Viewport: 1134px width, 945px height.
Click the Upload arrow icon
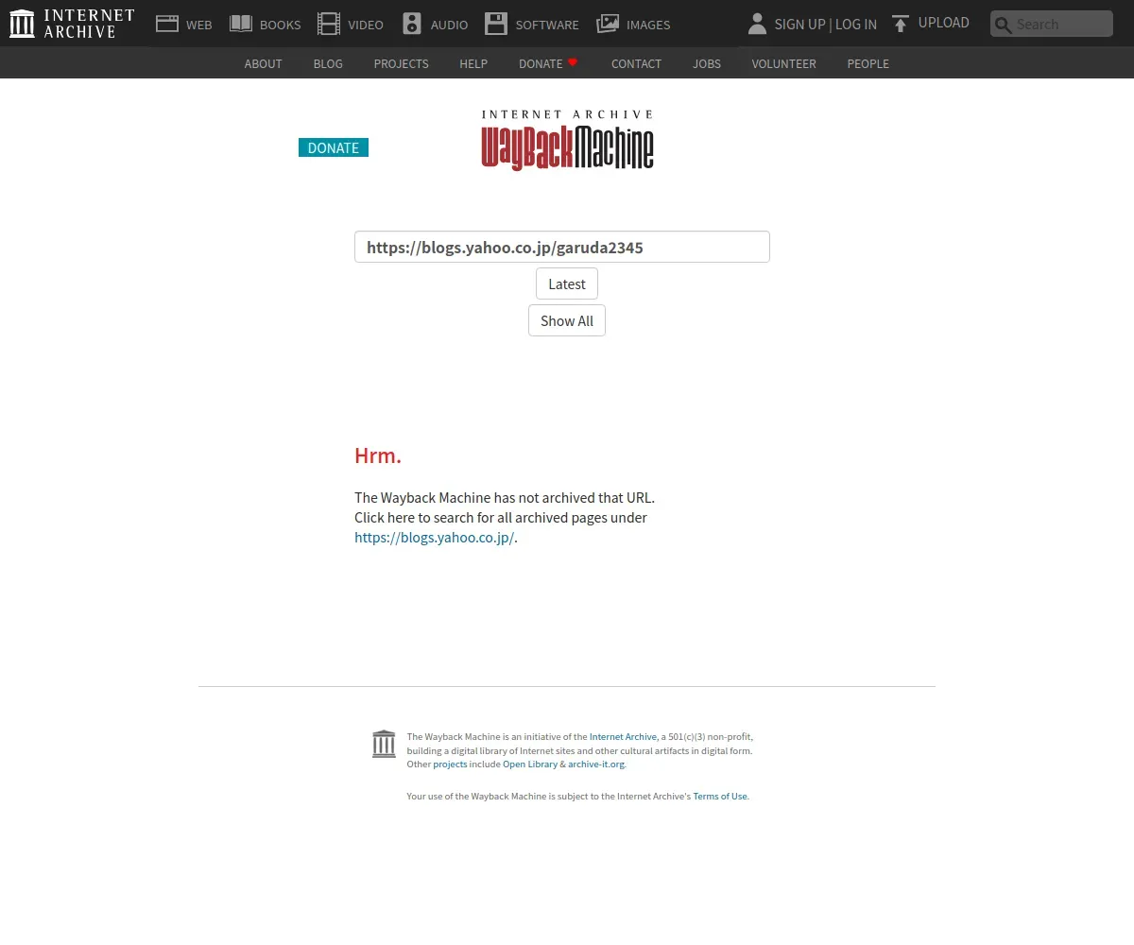click(x=901, y=24)
